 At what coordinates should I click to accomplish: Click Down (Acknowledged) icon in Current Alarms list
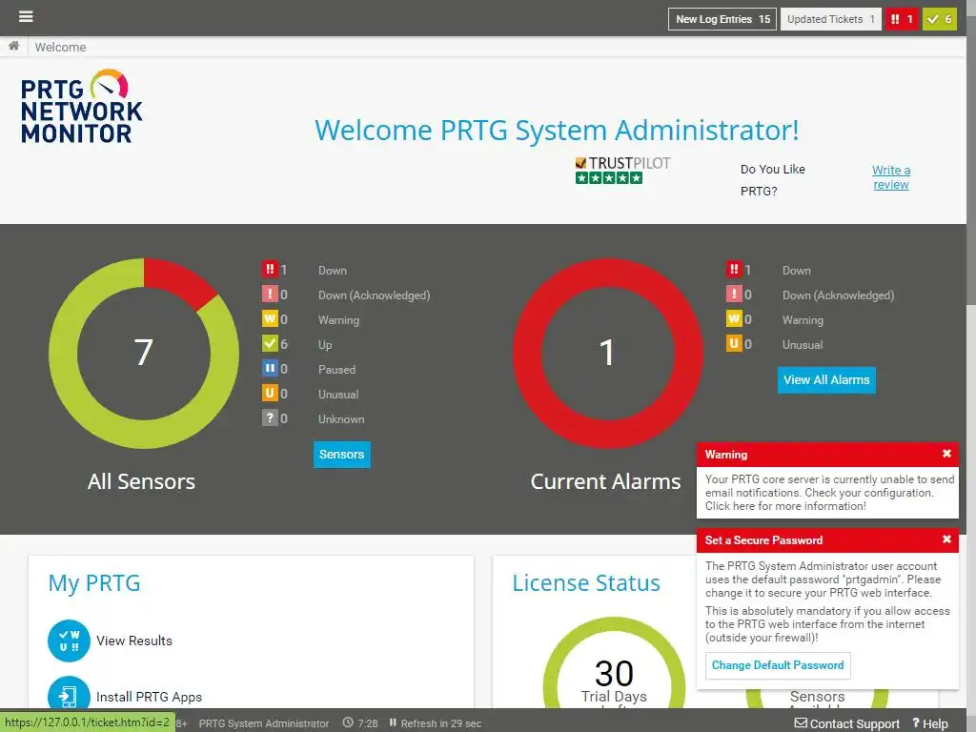734,294
